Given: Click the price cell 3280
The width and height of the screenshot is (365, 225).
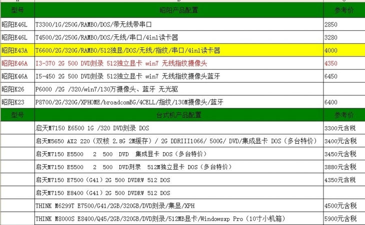Looking at the screenshot, I should pos(344,37).
